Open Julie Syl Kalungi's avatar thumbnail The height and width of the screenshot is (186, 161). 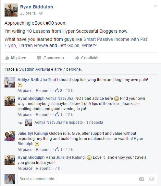(10, 136)
